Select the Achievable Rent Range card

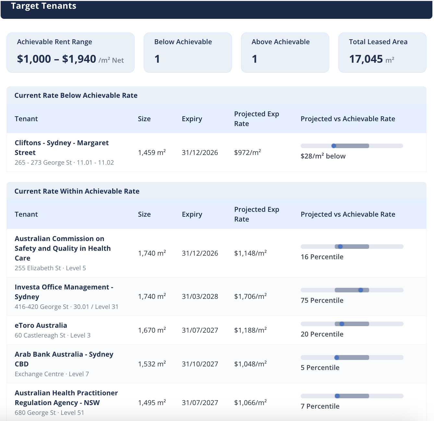click(70, 53)
